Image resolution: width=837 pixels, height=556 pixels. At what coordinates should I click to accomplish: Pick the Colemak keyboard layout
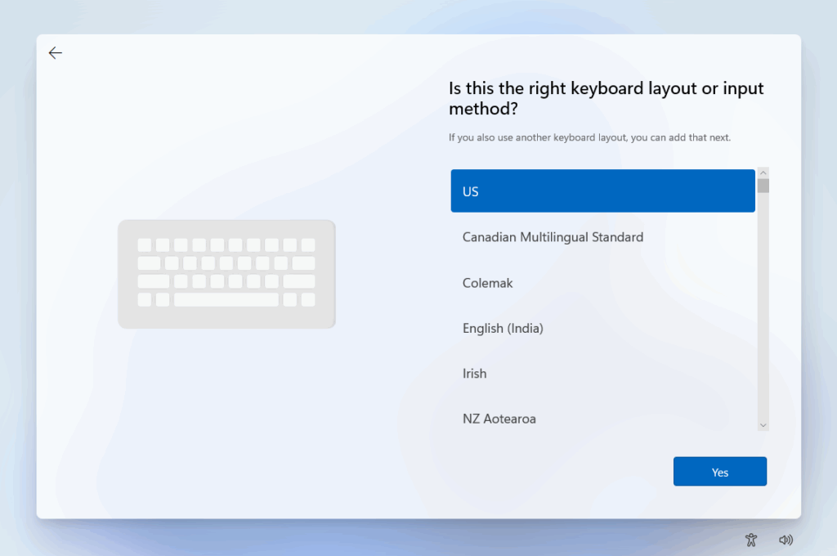tap(602, 283)
